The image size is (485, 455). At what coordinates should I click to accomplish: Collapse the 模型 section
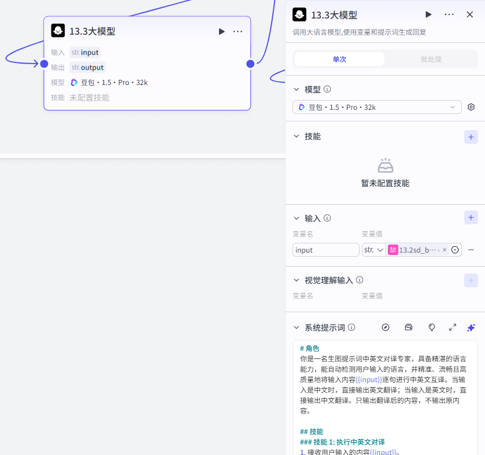click(x=297, y=90)
